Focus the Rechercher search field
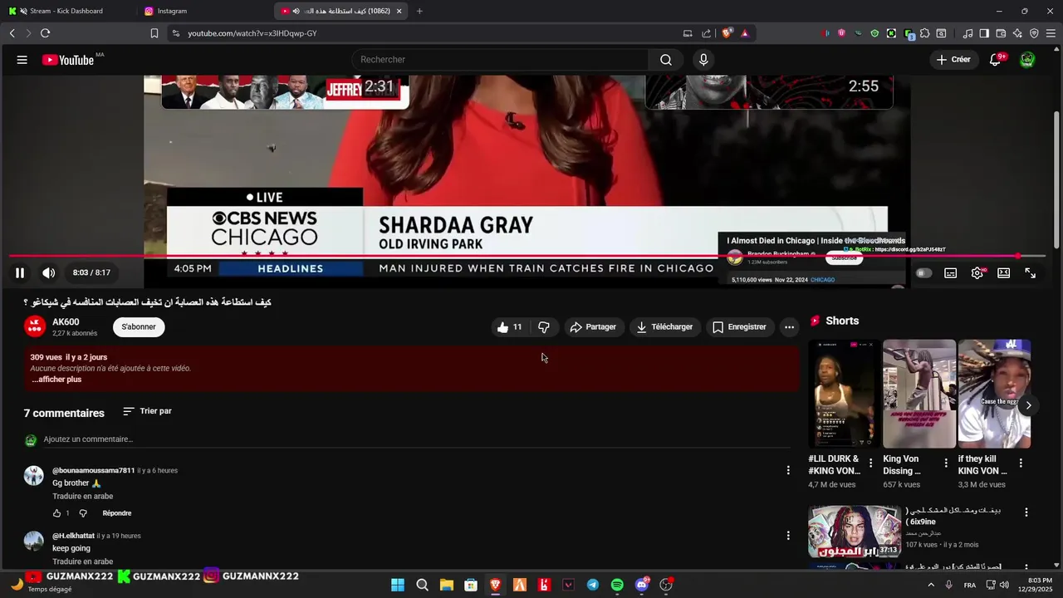 [500, 60]
